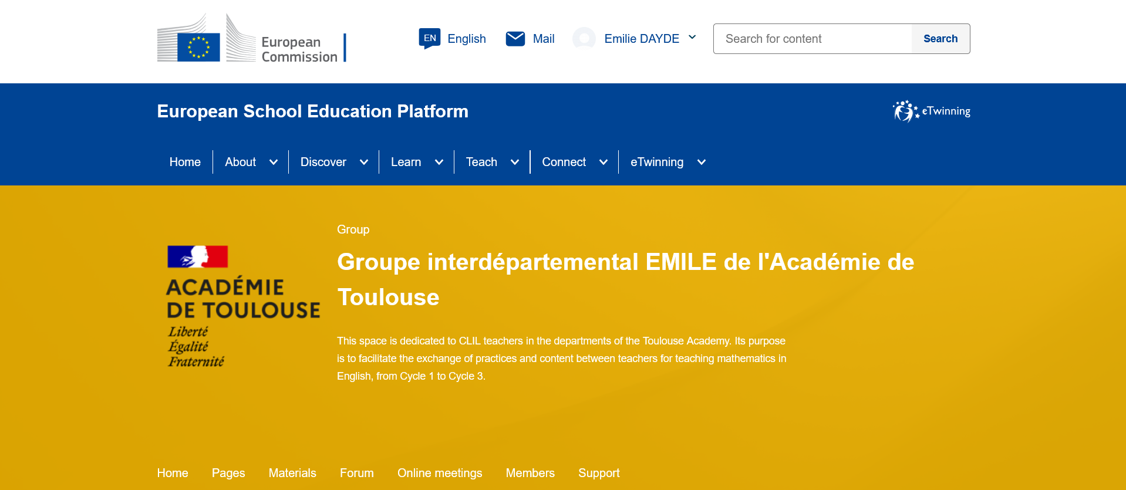Open Mail via envelope icon
Screen dimensions: 1126x490
coord(515,39)
